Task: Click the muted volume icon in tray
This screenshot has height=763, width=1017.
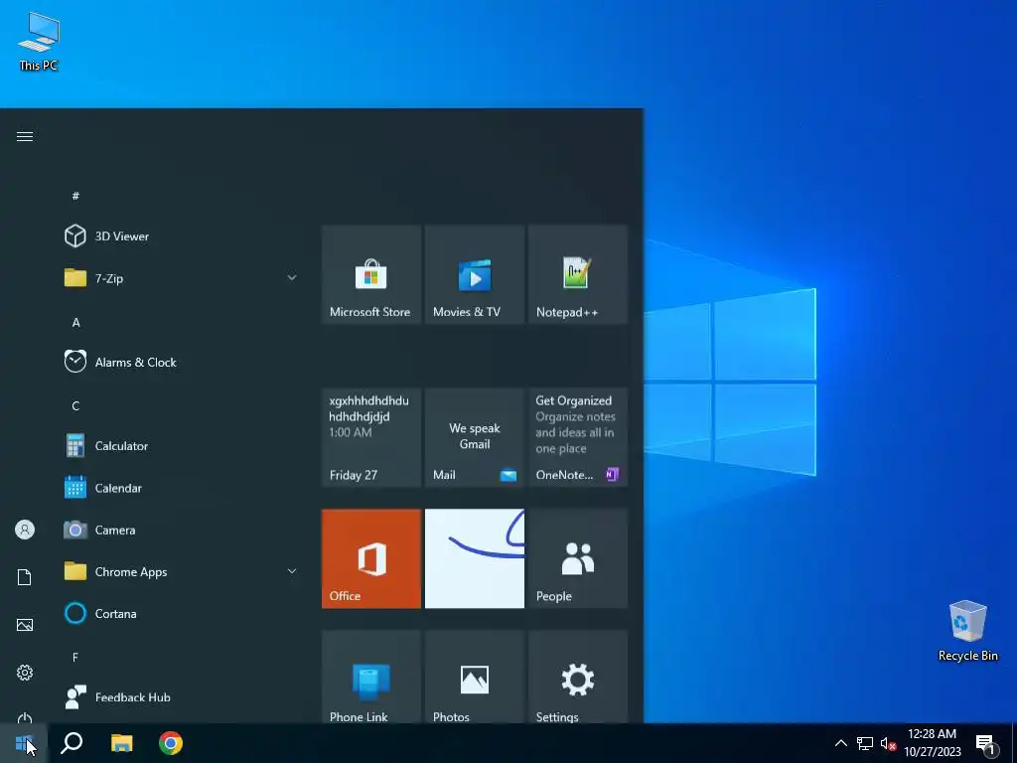Action: click(888, 743)
